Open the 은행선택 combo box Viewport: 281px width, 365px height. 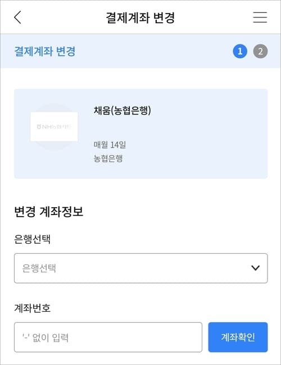[x=140, y=268]
